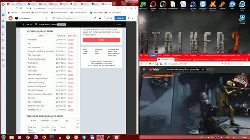
Task: Click the red JOIN community button
Action: (102, 40)
